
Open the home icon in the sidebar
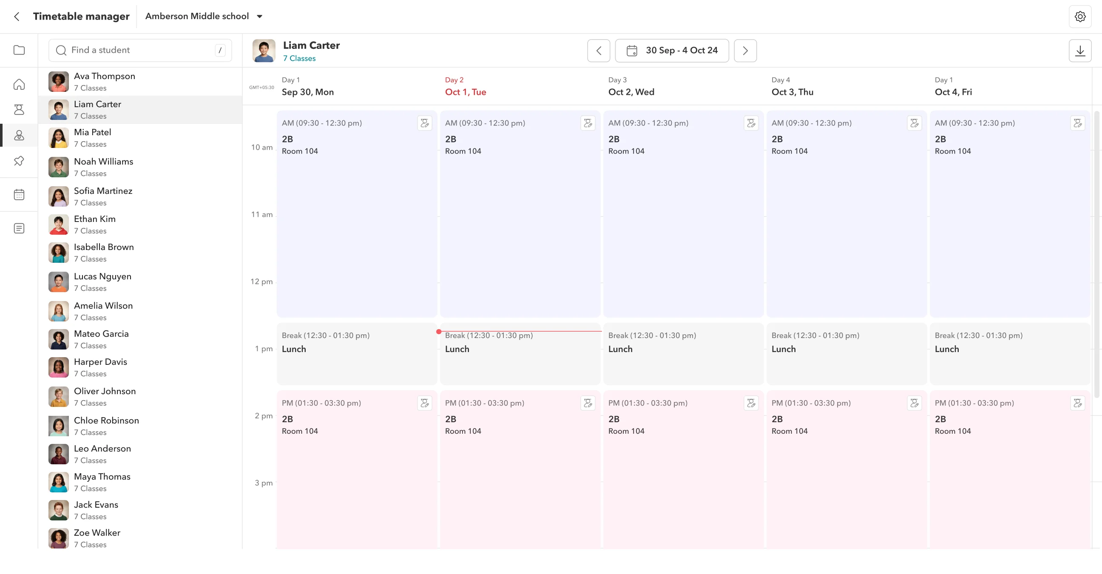point(19,84)
